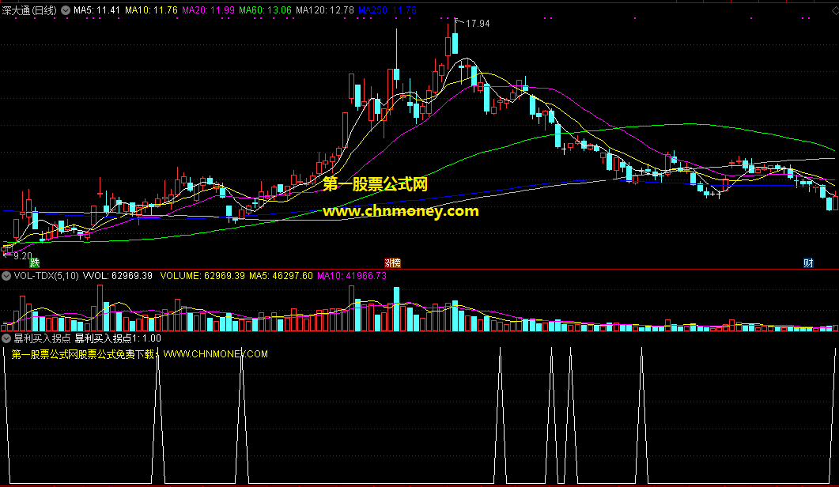839x487 pixels.
Task: Click the yellow WWW.CHNMONEY.COM text in indicator panel
Action: click(216, 354)
